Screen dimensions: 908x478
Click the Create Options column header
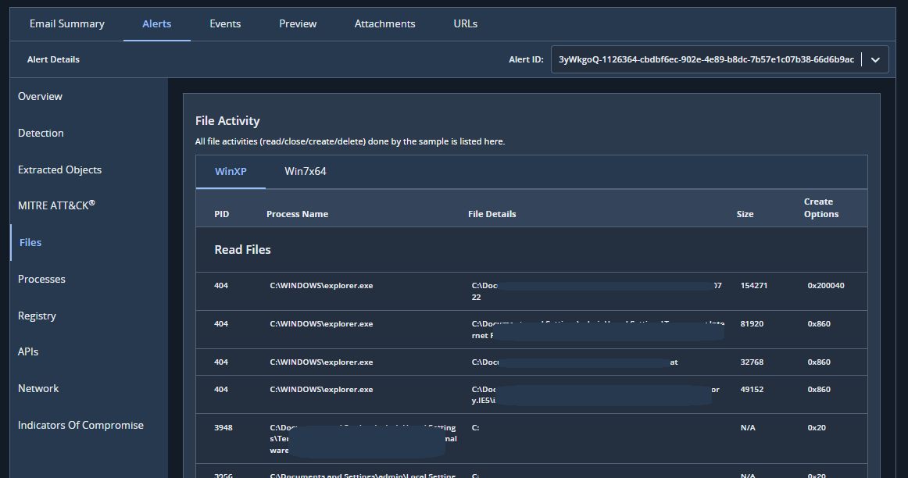pos(821,208)
